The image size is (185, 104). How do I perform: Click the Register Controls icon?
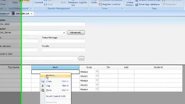100,4
